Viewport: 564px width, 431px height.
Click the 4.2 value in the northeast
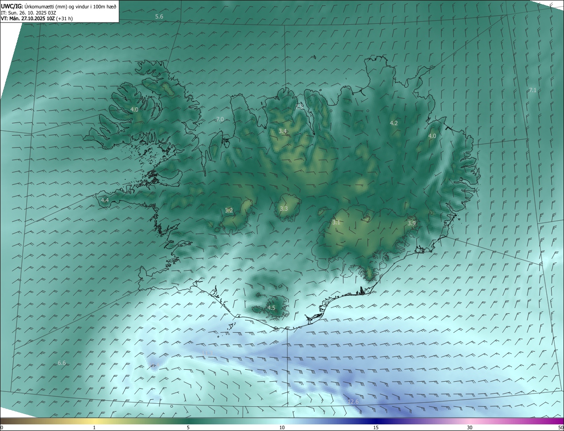pyautogui.click(x=394, y=123)
